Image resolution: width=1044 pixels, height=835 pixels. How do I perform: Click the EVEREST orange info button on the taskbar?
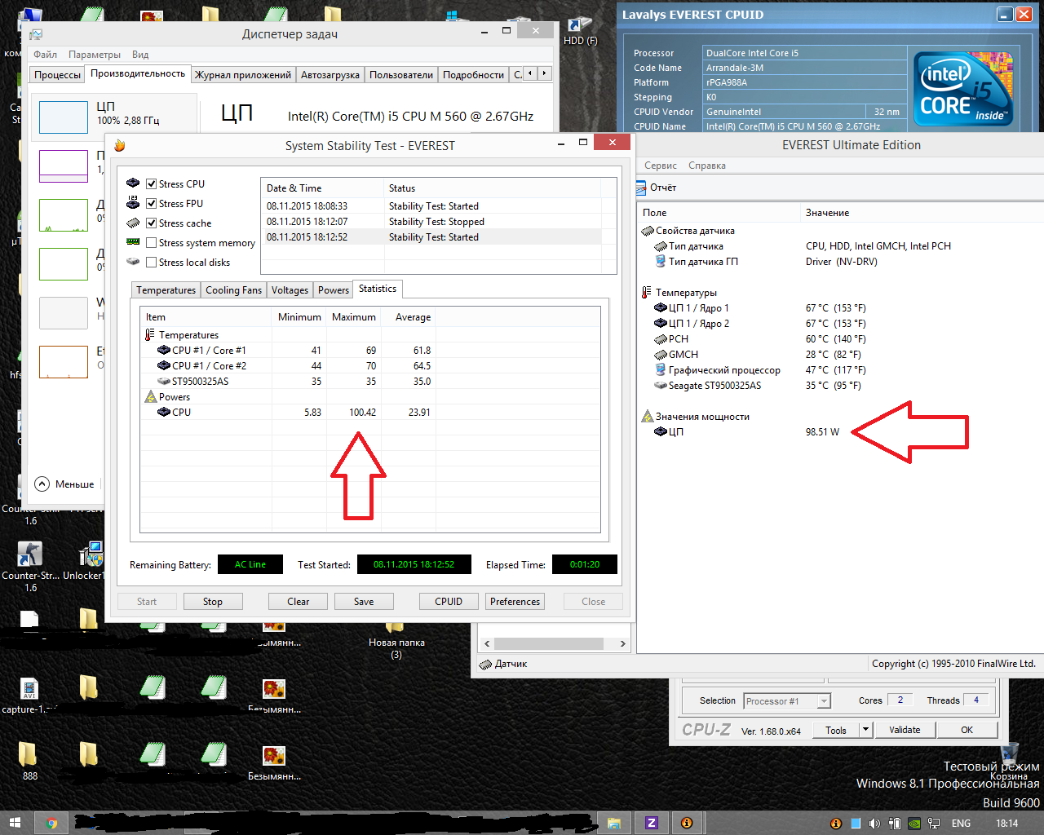[x=687, y=823]
